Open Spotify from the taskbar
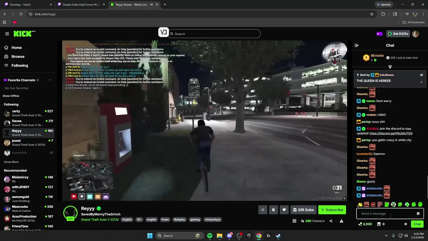Screen dimensions: 428x241 click(x=210, y=236)
